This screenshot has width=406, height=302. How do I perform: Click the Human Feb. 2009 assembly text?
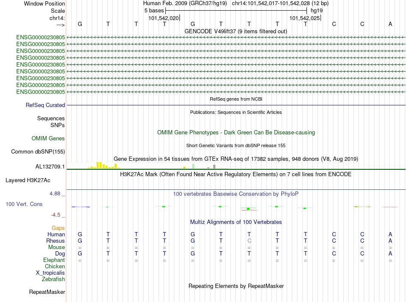point(185,3)
